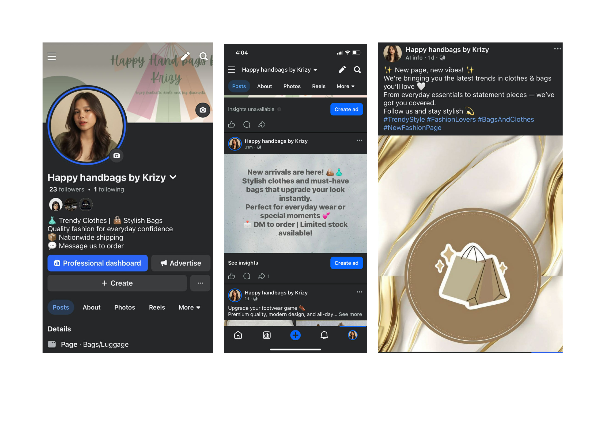Expand chevron beside page name on left profile
The height and width of the screenshot is (424, 601).
click(x=173, y=177)
